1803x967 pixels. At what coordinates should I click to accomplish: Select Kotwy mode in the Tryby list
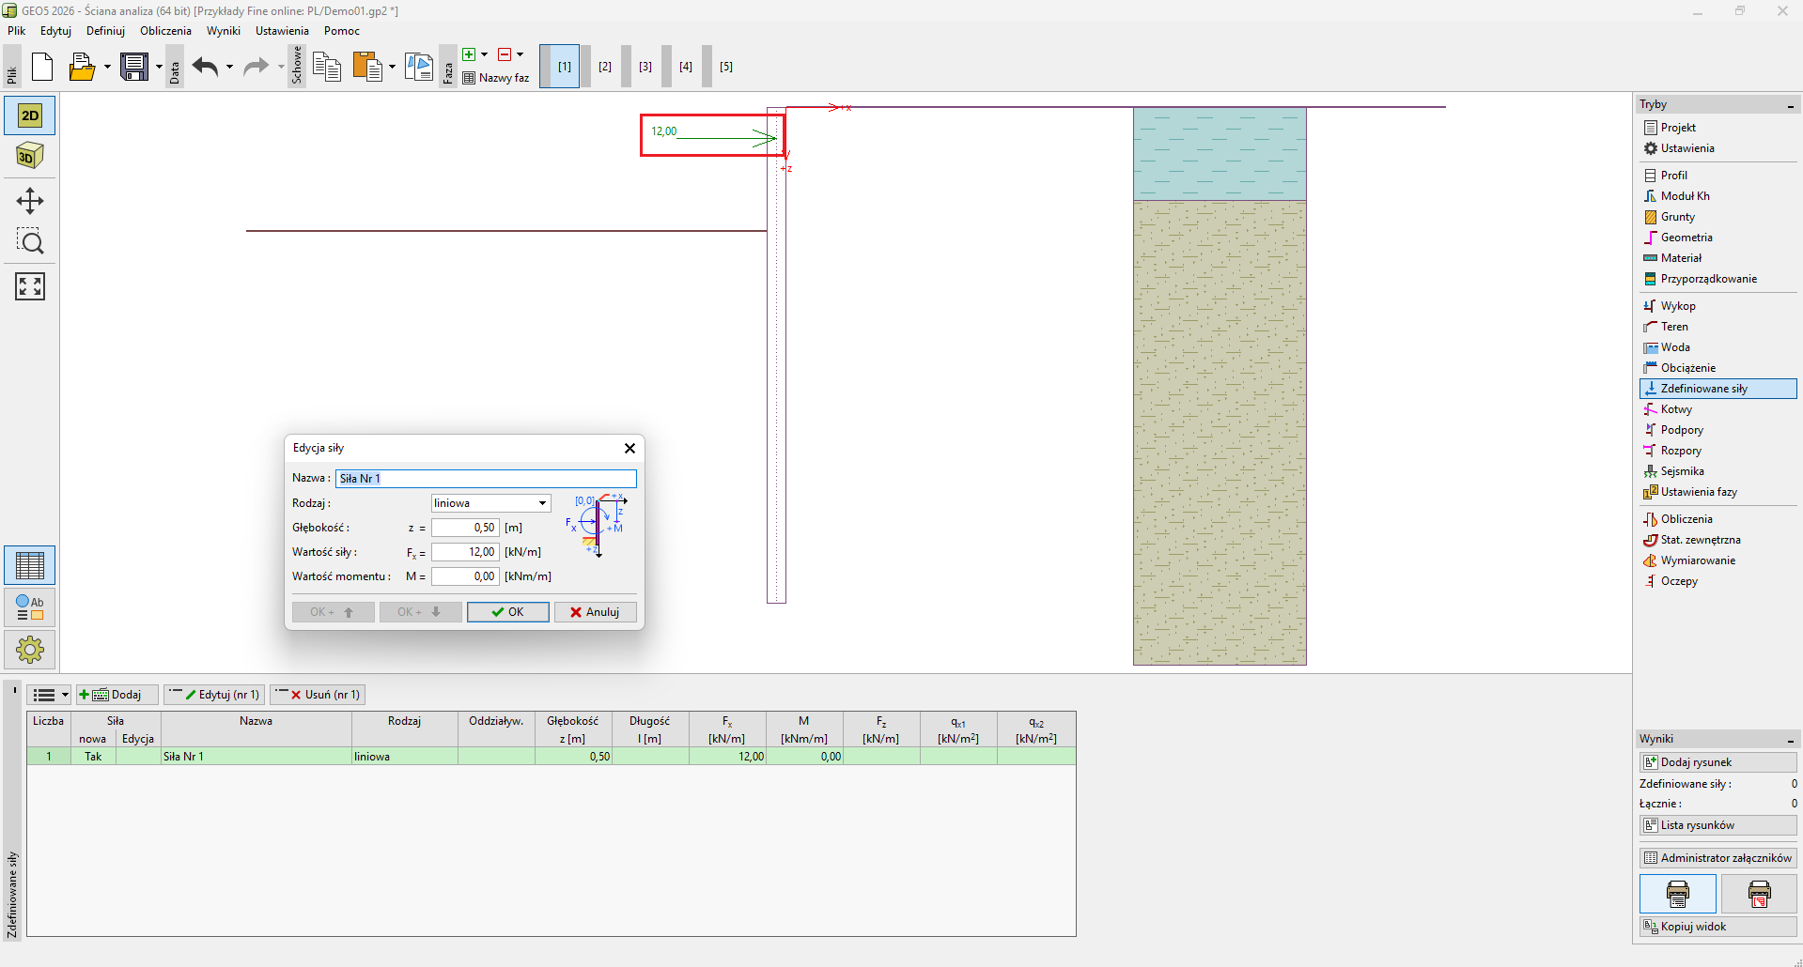[1675, 409]
